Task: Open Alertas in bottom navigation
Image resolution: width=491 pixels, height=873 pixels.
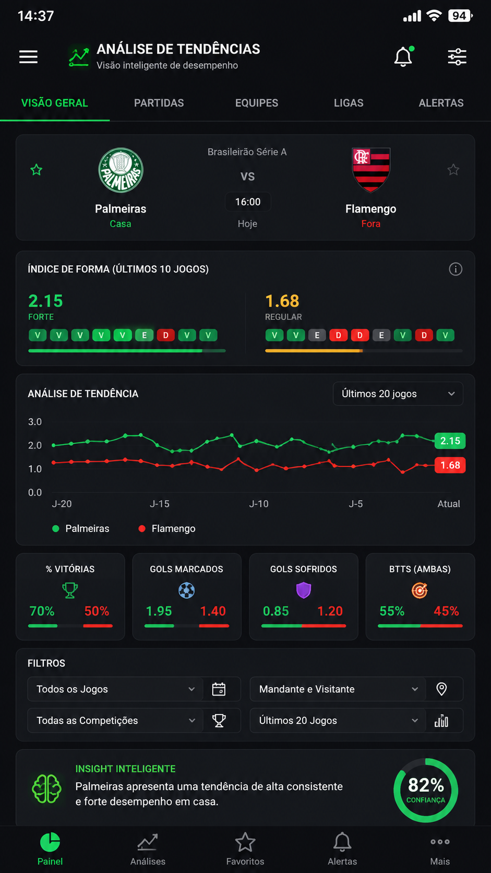Action: click(342, 850)
